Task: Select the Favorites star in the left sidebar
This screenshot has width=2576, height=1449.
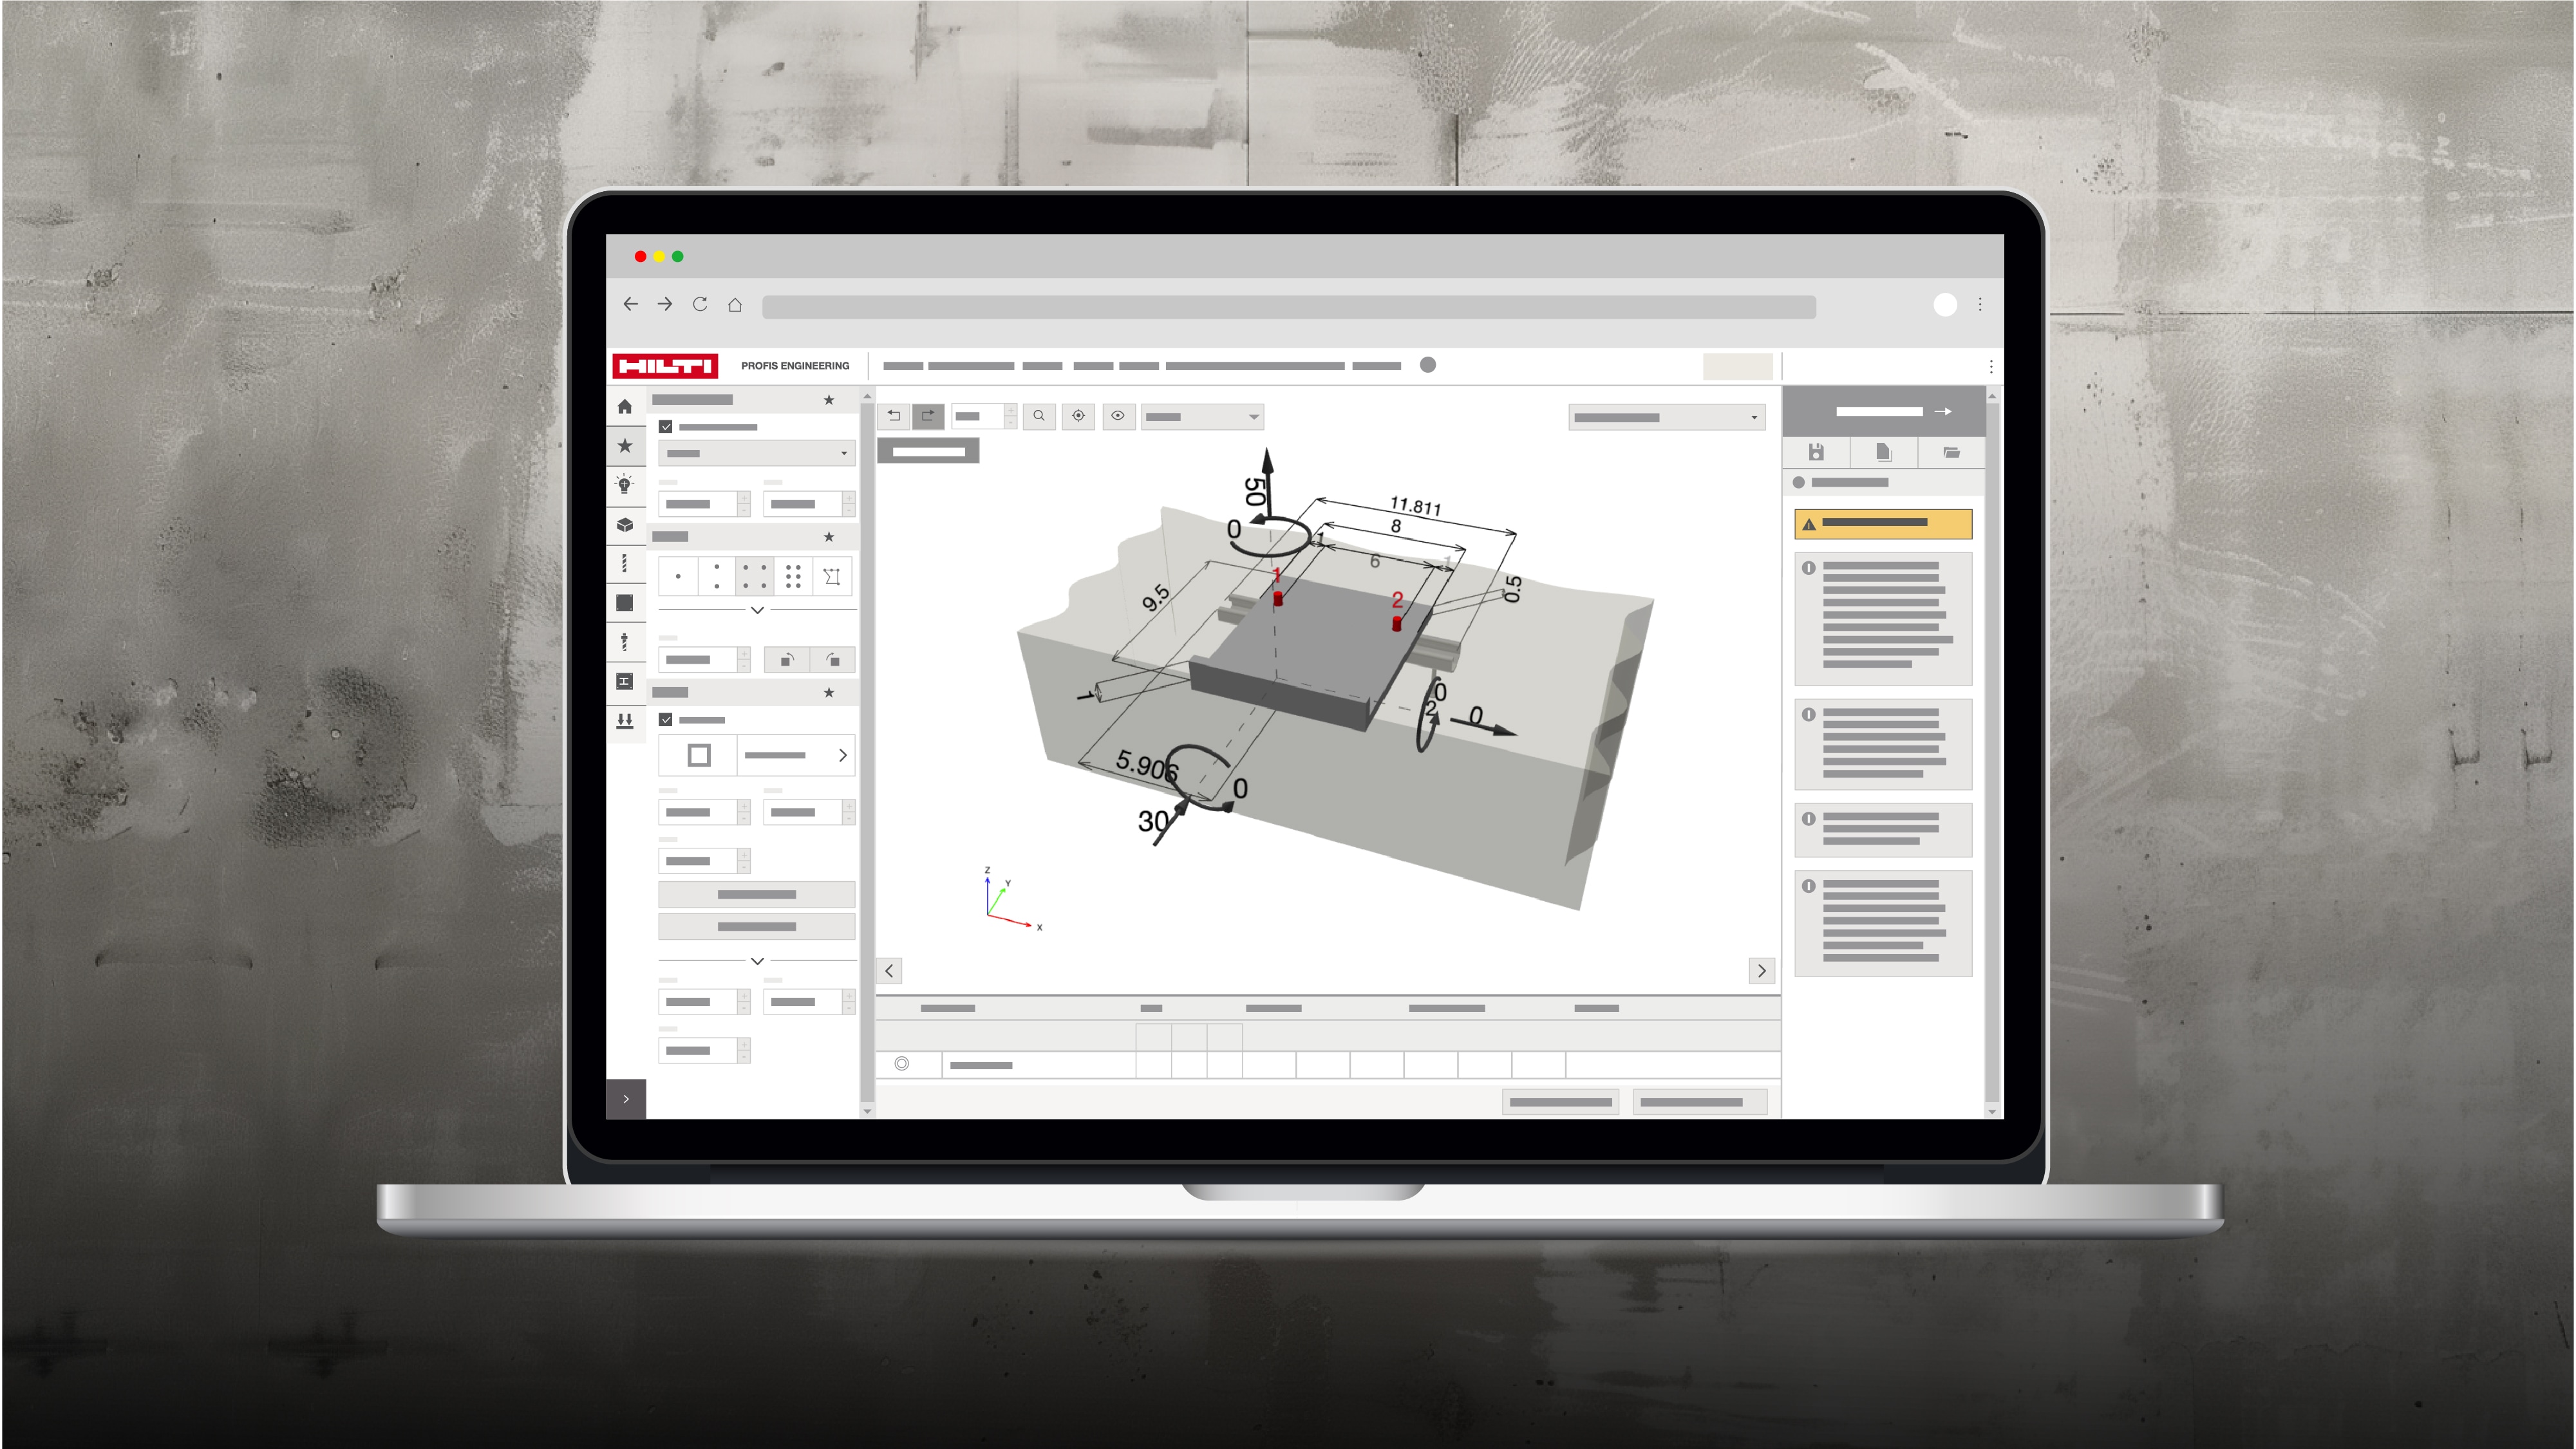Action: tap(625, 446)
